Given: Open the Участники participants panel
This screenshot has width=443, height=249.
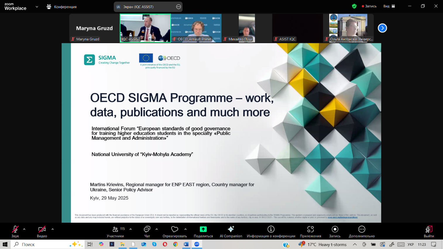Looking at the screenshot, I should coord(115,231).
